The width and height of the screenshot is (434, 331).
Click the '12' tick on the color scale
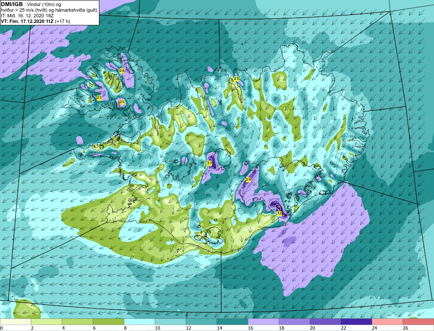tap(188, 328)
